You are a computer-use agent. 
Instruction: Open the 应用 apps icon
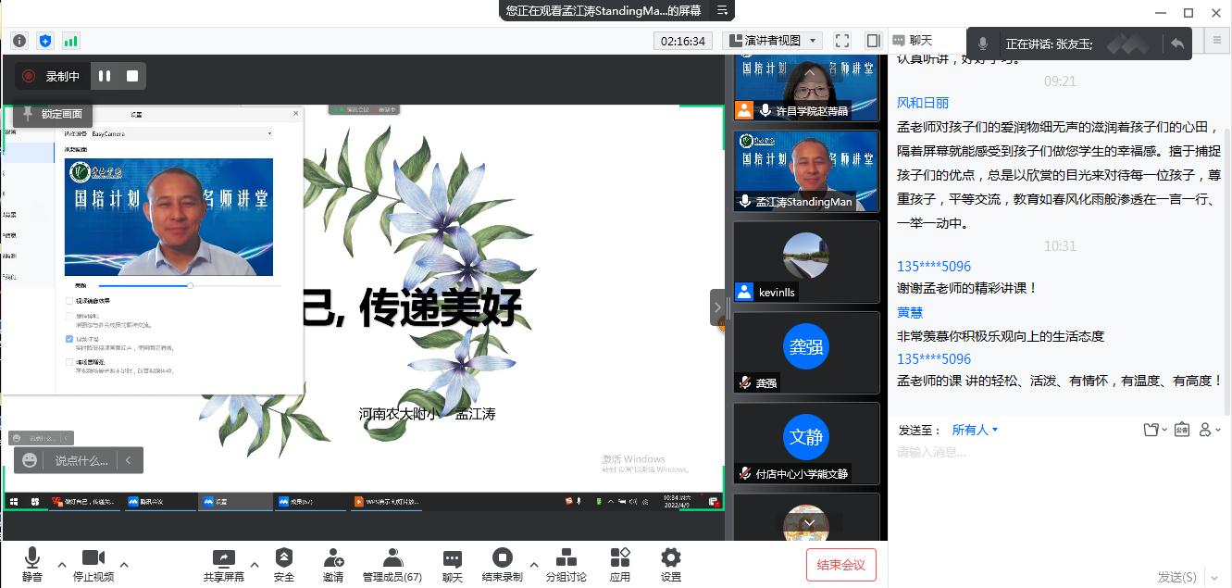click(620, 558)
